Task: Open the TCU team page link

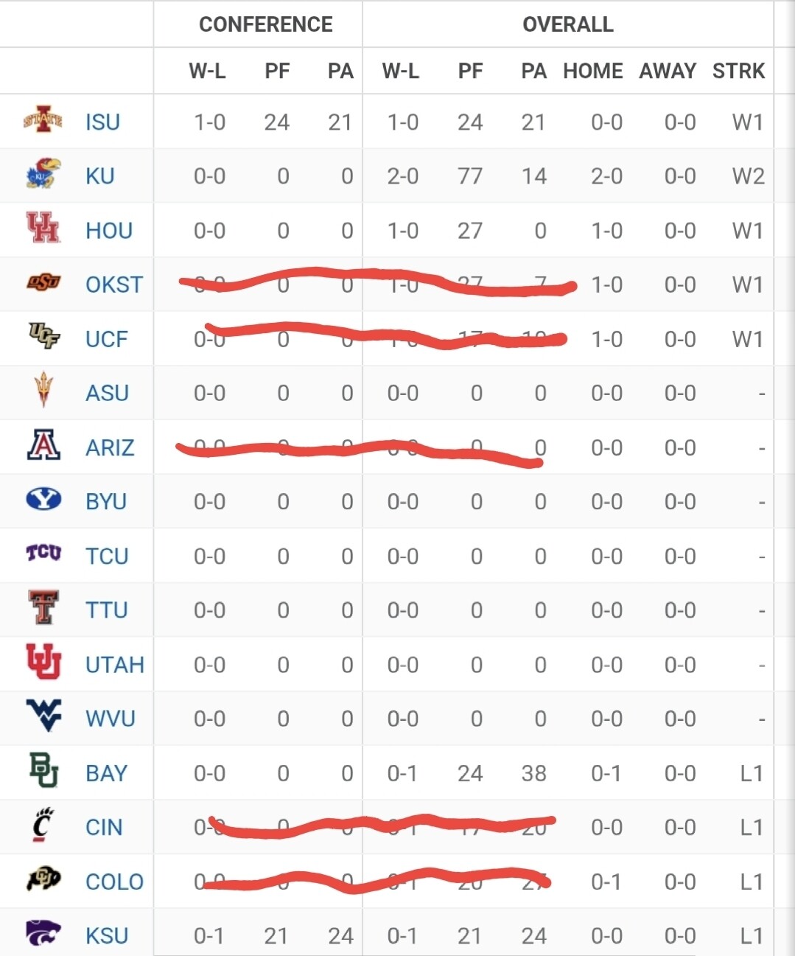Action: [107, 556]
